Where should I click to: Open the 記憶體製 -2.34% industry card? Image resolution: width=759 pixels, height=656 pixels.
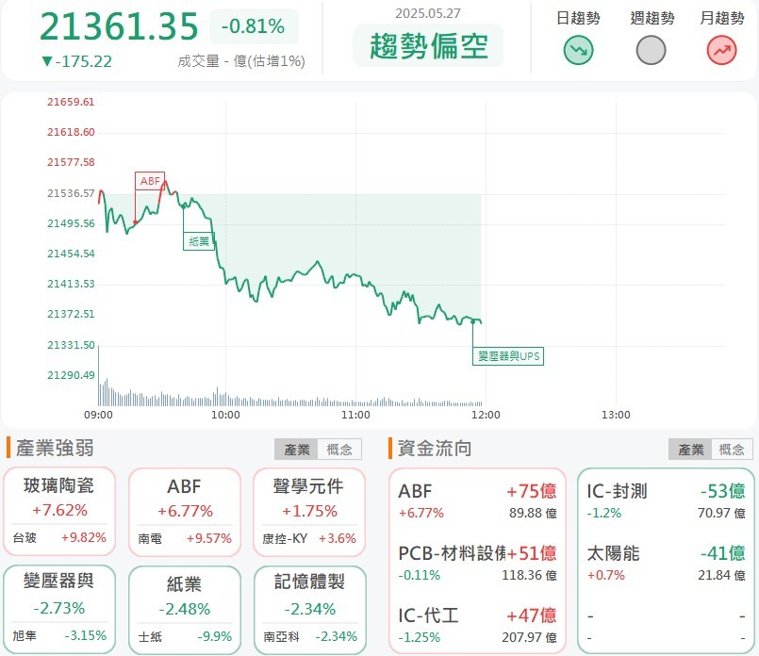pyautogui.click(x=310, y=610)
